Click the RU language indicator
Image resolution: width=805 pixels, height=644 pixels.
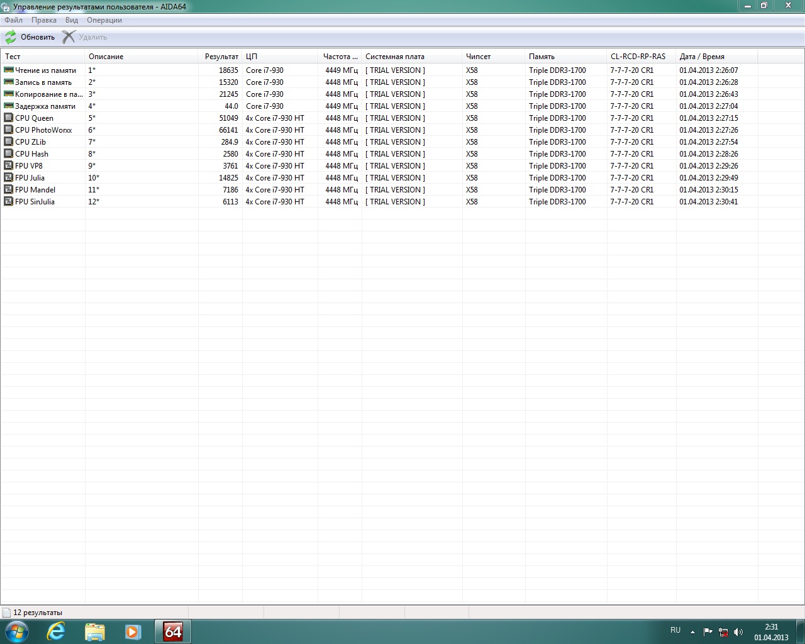675,630
